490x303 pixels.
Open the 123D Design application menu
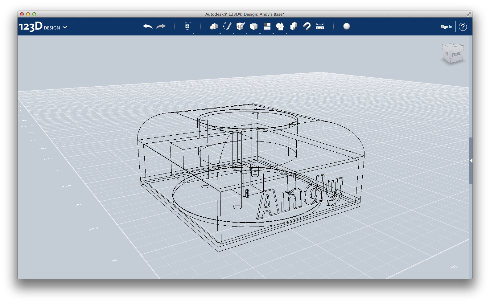[x=43, y=27]
